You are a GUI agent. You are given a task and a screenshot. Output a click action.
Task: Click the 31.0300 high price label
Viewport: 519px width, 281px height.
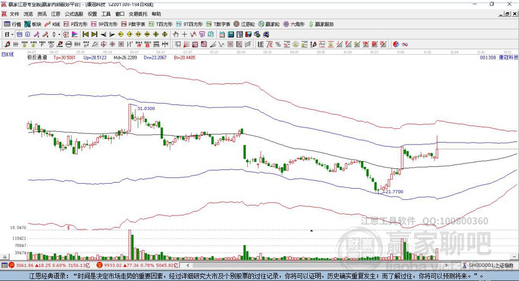[146, 109]
